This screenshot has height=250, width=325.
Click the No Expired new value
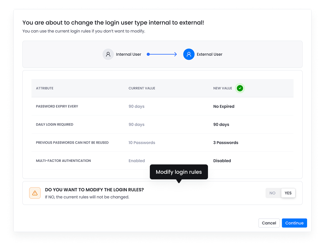pyautogui.click(x=224, y=106)
